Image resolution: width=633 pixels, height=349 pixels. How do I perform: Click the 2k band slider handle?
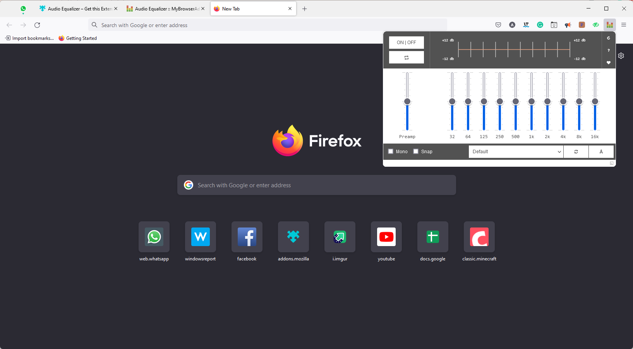[x=547, y=101]
